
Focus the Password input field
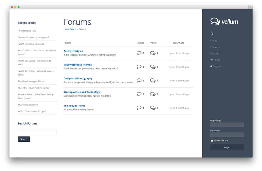pyautogui.click(x=227, y=135)
